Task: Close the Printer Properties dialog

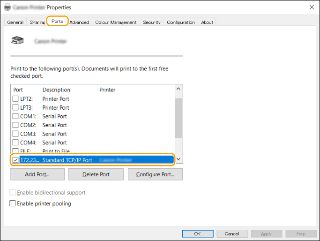Action: coord(312,7)
